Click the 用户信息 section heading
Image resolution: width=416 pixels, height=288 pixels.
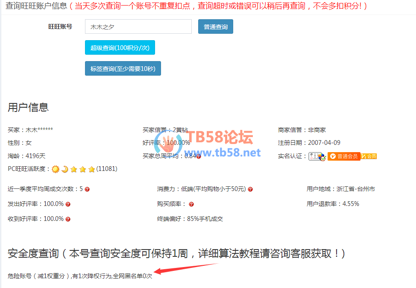pyautogui.click(x=28, y=107)
